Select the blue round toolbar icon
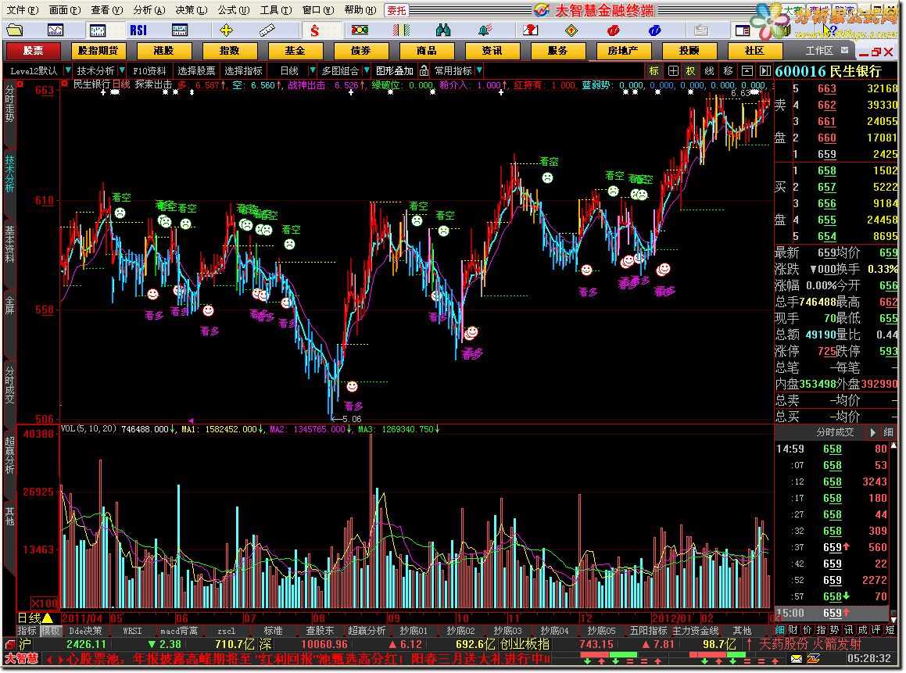The width and height of the screenshot is (906, 673). click(654, 30)
